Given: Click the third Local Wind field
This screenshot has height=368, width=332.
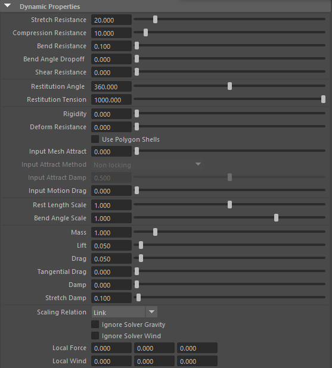Looking at the screenshot, I should (x=197, y=361).
